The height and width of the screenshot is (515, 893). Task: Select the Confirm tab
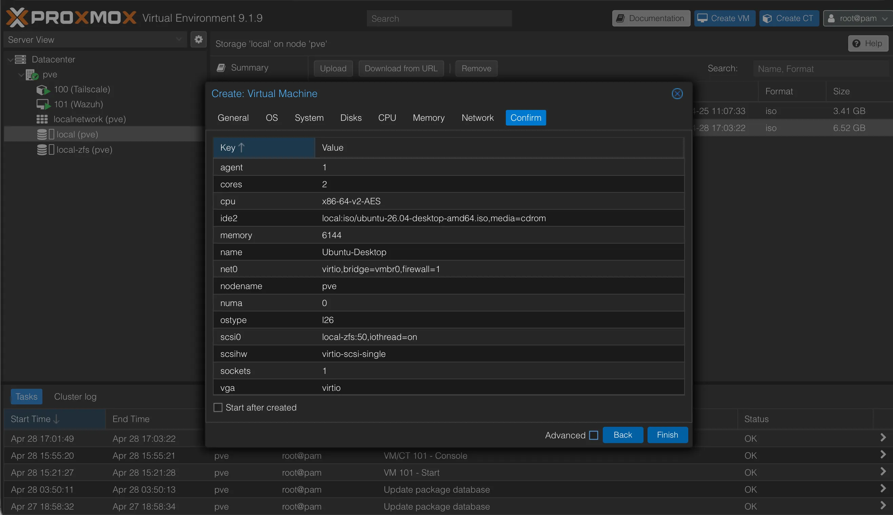pyautogui.click(x=526, y=118)
